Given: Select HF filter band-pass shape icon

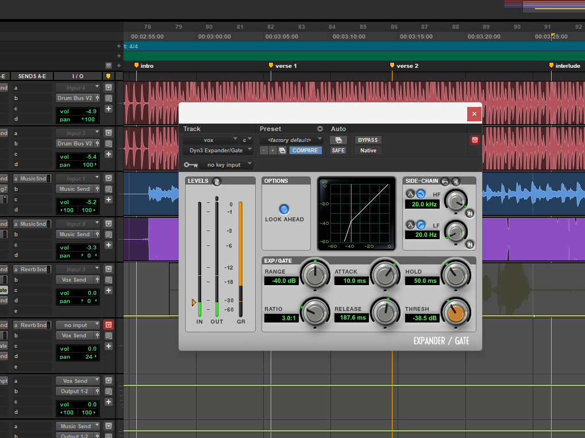Looking at the screenshot, I should (410, 194).
